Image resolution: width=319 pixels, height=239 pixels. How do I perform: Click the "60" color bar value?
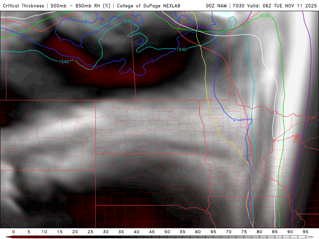click(x=198, y=232)
